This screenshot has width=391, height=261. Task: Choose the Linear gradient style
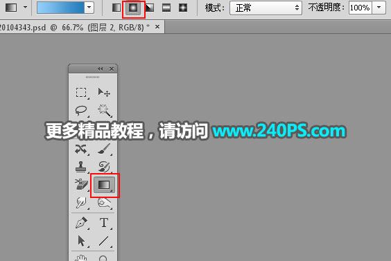(116, 8)
